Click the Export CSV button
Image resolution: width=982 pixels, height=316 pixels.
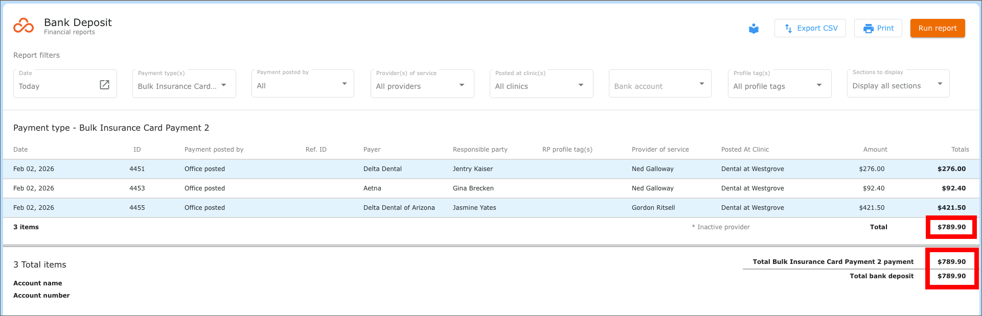[x=810, y=28]
